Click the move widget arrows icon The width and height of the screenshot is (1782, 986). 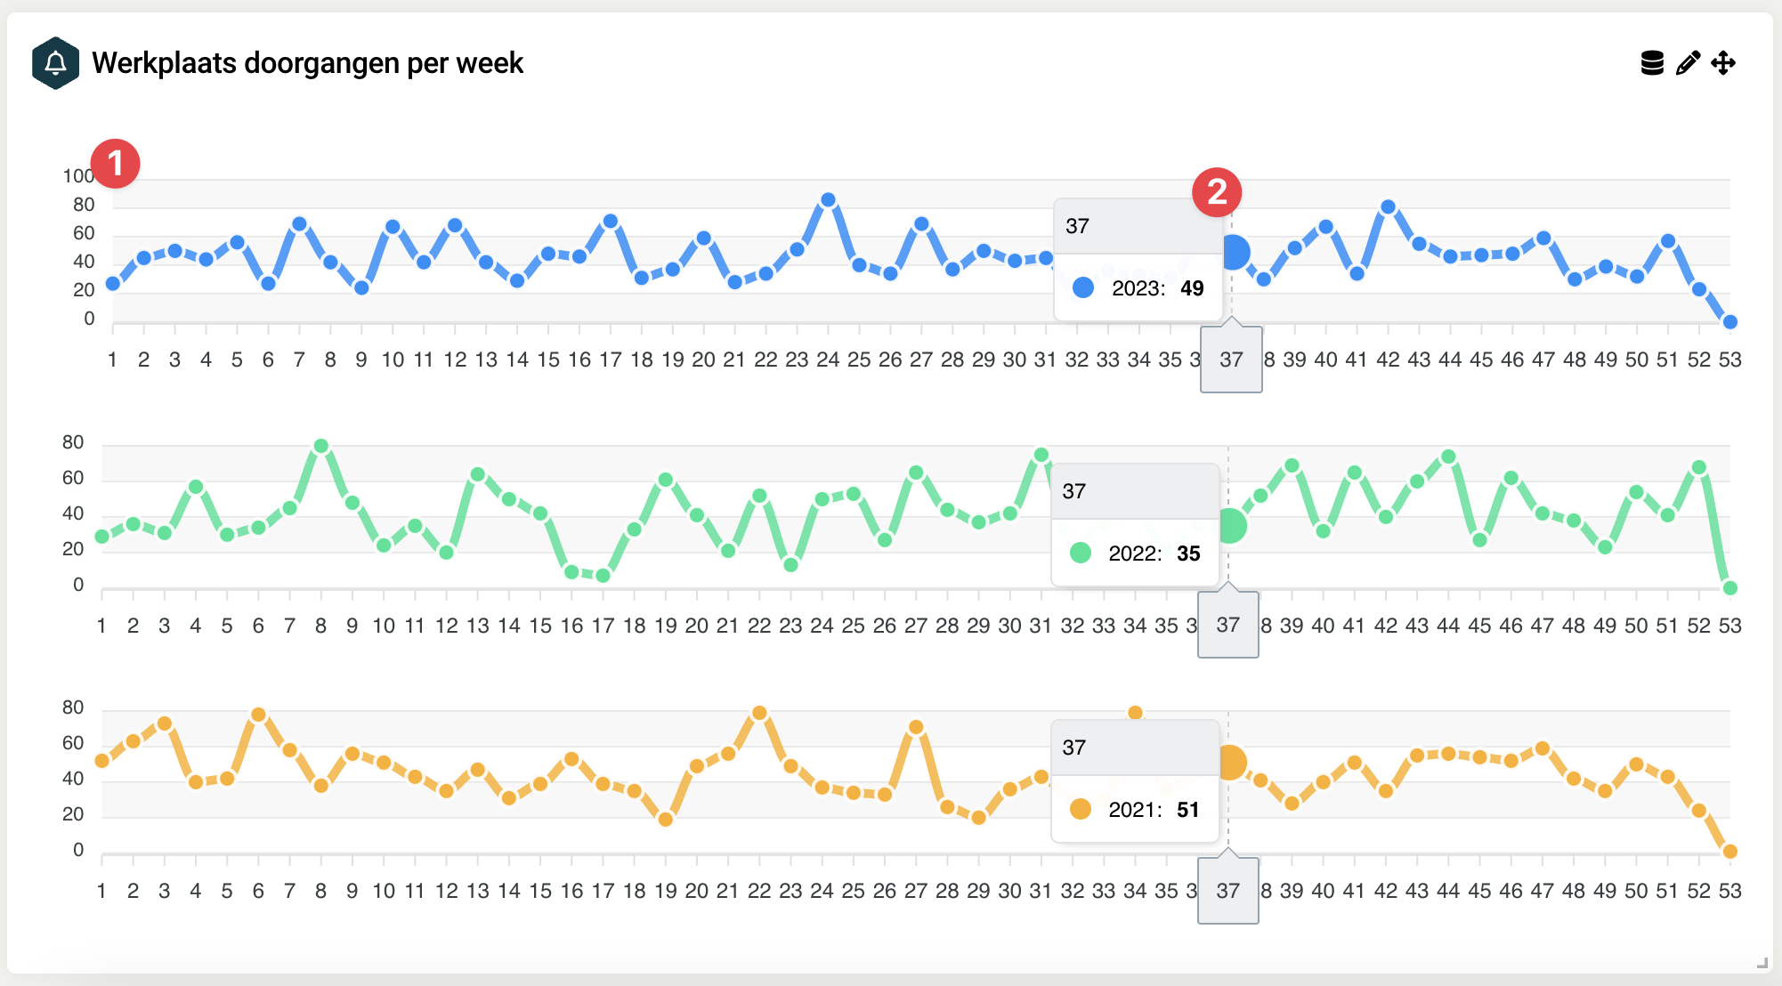(x=1723, y=63)
